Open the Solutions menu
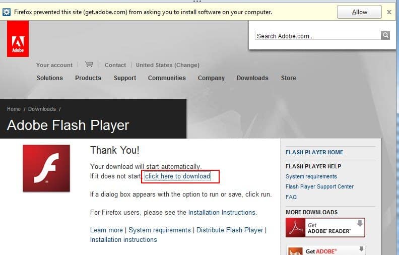The width and height of the screenshot is (399, 255). 49,78
